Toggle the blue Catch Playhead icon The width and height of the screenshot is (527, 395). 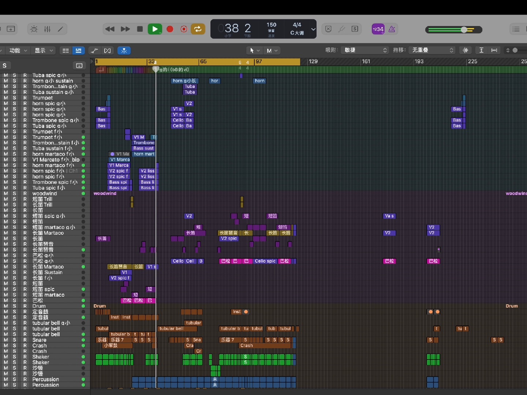[124, 50]
